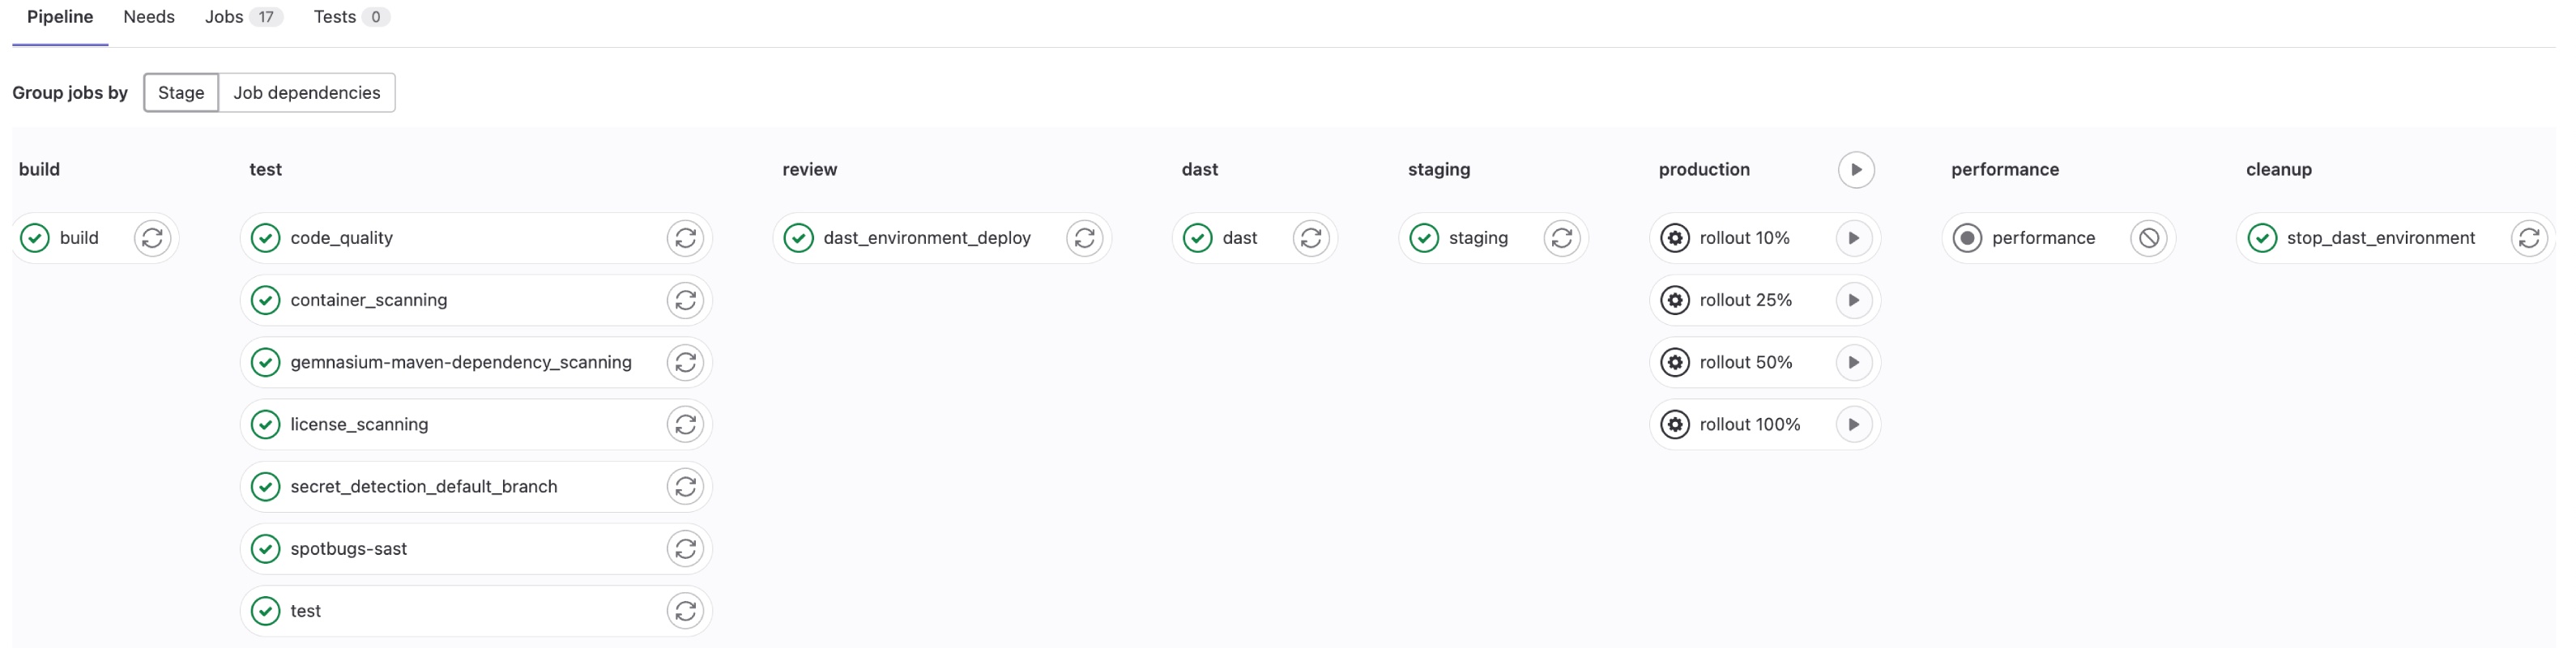Group jobs by Job dependencies
The width and height of the screenshot is (2576, 648).
coord(307,93)
